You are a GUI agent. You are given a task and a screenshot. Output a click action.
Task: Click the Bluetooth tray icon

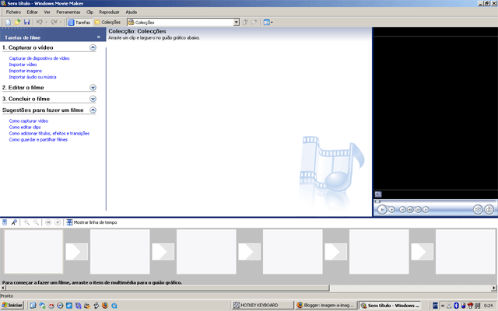[x=456, y=306]
